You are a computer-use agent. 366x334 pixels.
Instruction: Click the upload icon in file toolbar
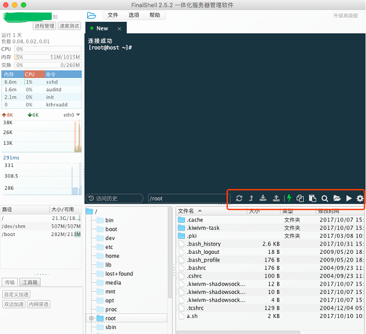click(x=276, y=198)
